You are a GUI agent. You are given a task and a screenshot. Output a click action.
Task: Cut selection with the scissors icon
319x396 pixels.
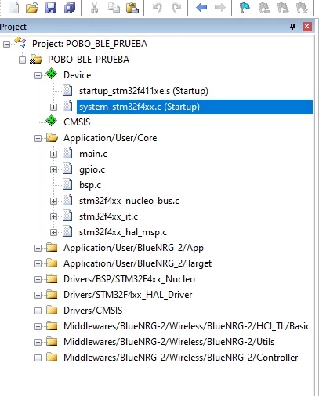[94, 8]
